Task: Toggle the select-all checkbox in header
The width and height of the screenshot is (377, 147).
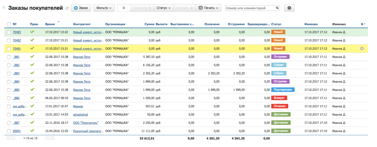Action: click(x=9, y=24)
